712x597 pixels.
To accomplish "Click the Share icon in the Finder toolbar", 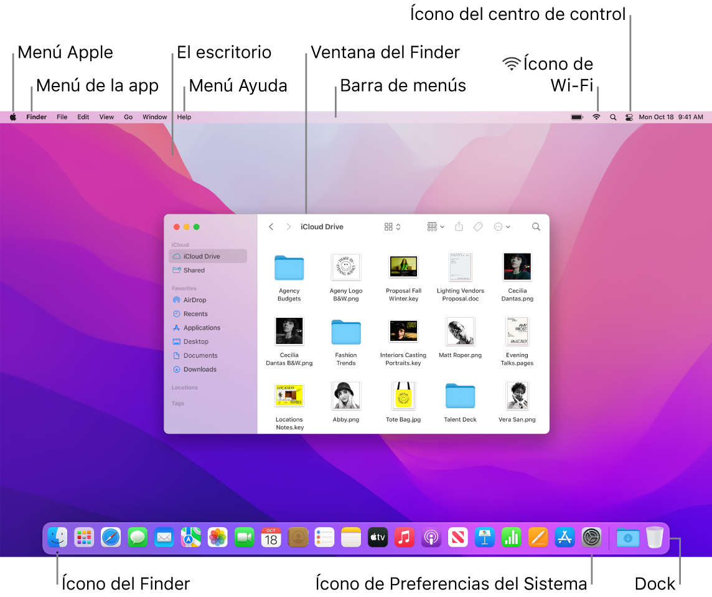I will [459, 226].
